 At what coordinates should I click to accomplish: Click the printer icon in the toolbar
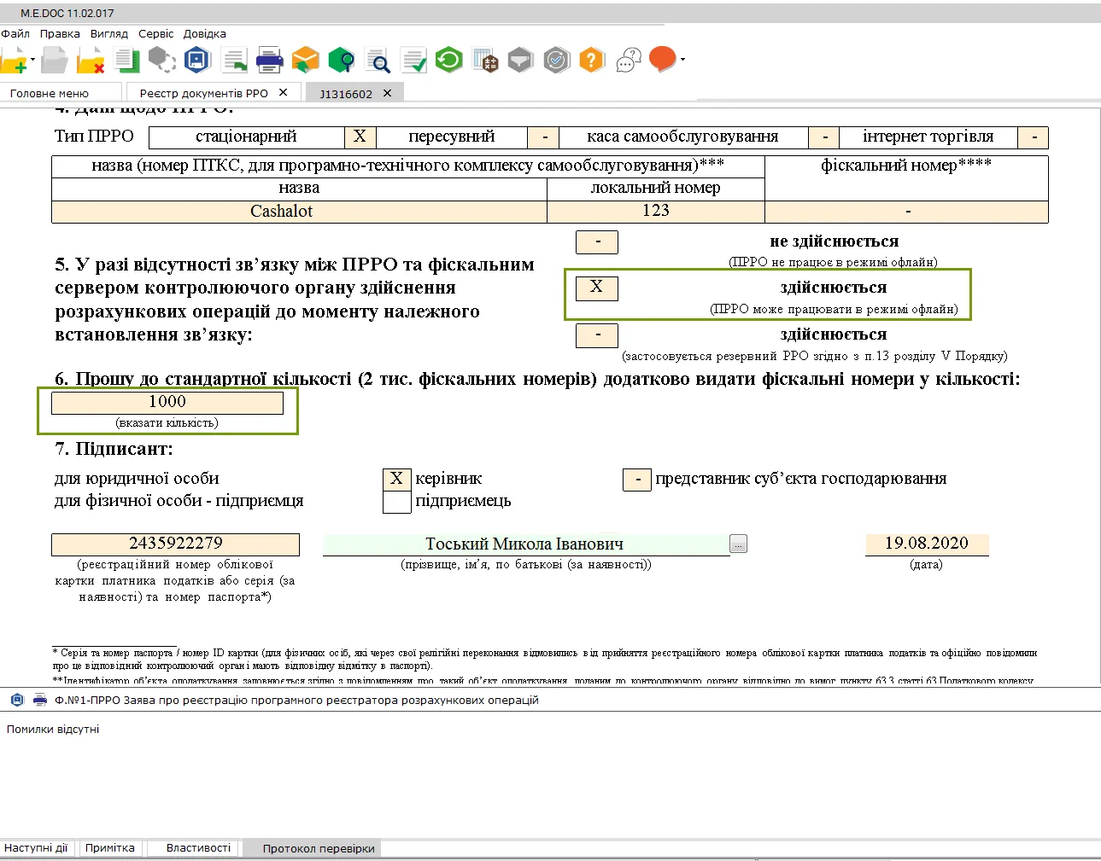tap(269, 61)
